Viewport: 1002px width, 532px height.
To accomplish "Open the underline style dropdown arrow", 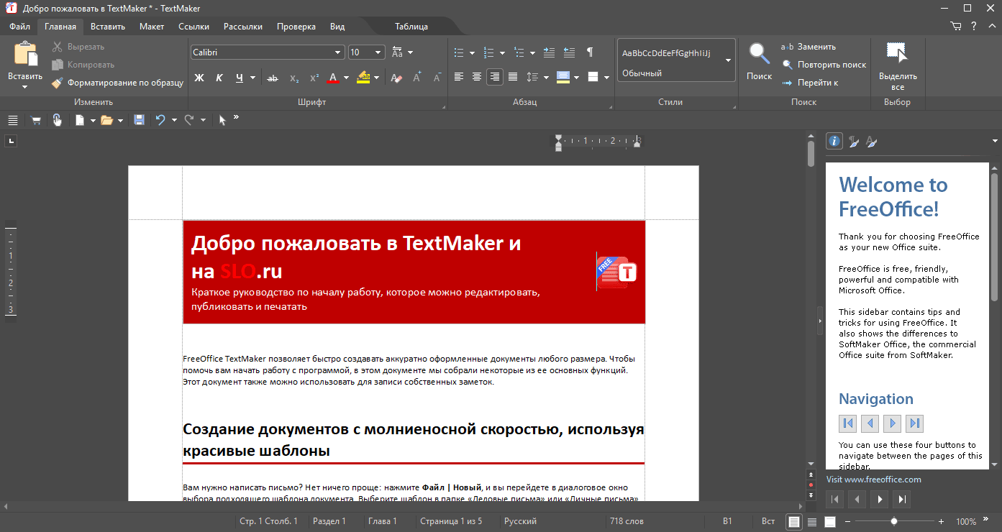I will [253, 78].
